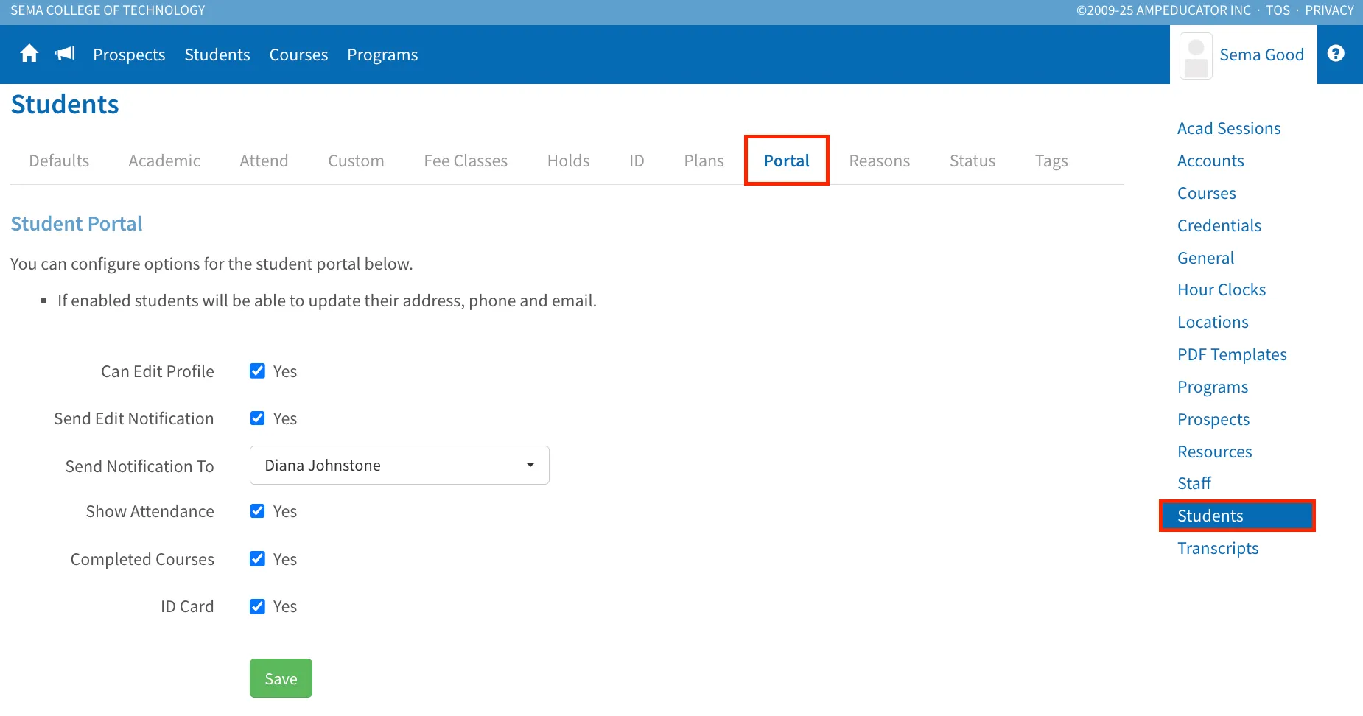Open the PRIVACY link in header
This screenshot has height=716, width=1363.
1330,10
